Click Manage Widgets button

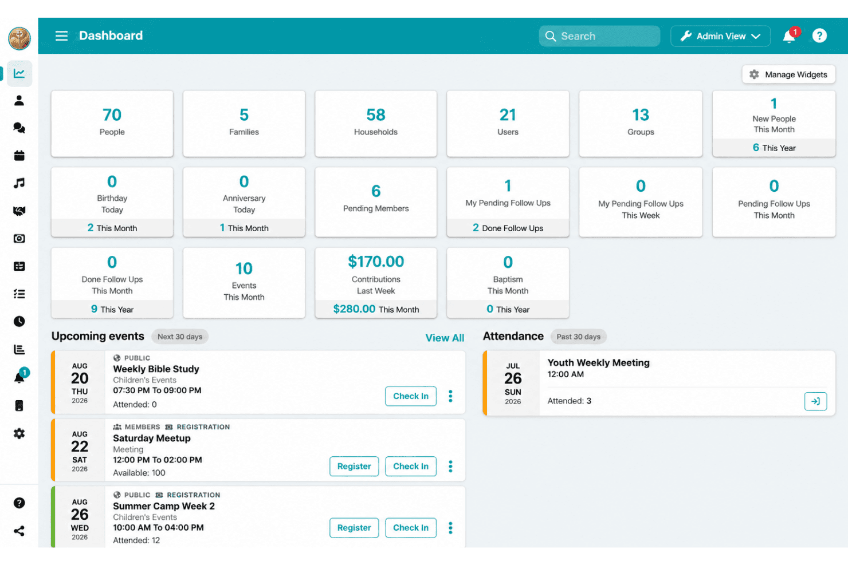(788, 74)
